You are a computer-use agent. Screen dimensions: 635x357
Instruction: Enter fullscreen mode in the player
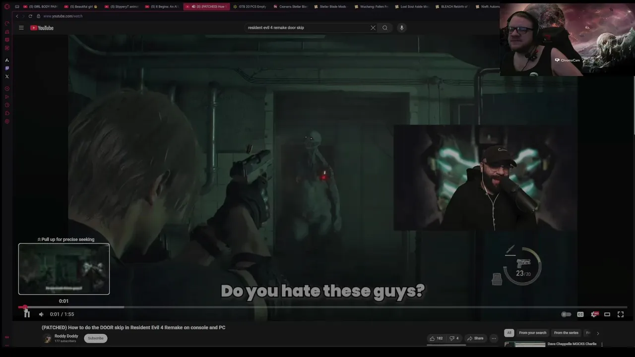pyautogui.click(x=621, y=314)
